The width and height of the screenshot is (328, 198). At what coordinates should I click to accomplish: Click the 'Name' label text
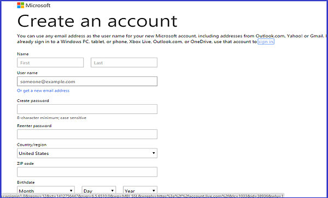[23, 54]
